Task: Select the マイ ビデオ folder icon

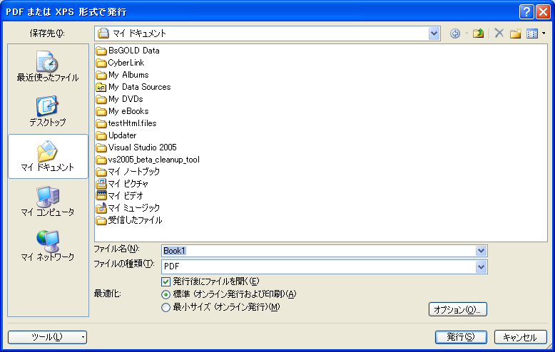Action: click(101, 195)
